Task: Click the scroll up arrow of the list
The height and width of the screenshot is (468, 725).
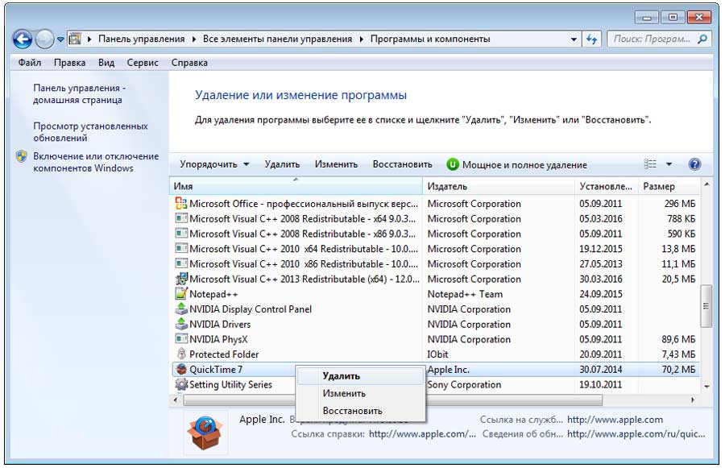Action: (x=706, y=185)
